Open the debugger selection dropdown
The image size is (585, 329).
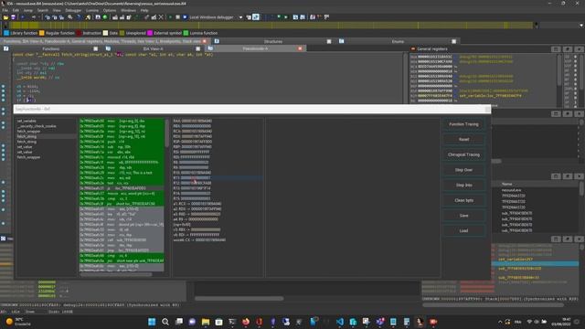pos(240,17)
